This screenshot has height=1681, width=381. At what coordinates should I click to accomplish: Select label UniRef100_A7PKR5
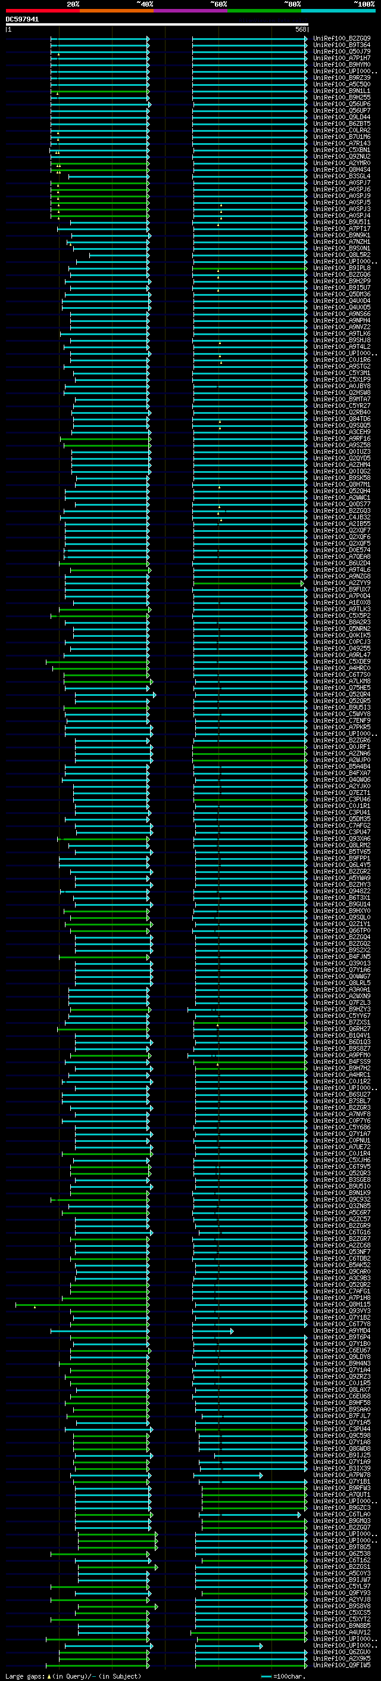[342, 727]
